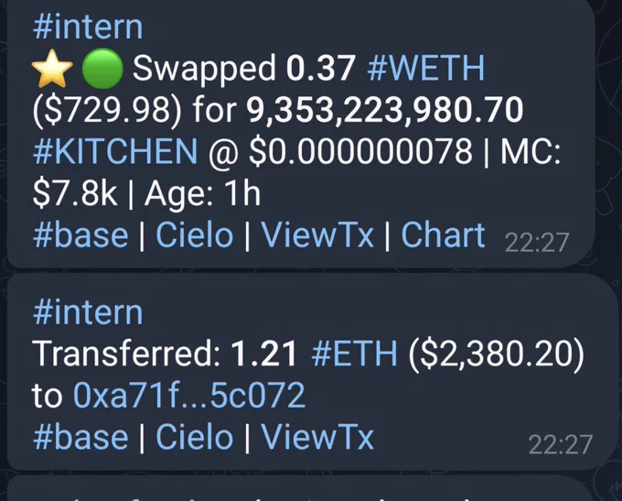Select the 9,353,223,980.70 token amount text

[385, 110]
